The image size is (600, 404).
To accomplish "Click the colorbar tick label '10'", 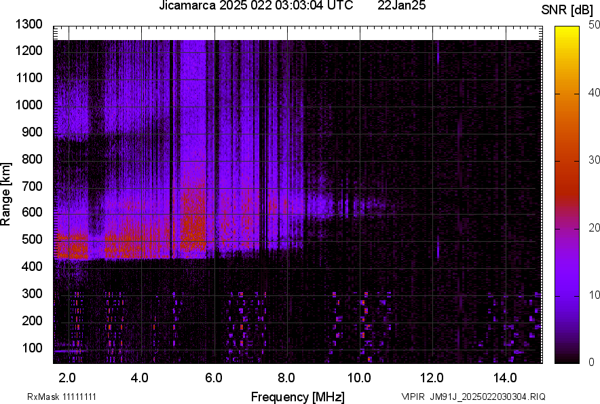I will point(595,295).
